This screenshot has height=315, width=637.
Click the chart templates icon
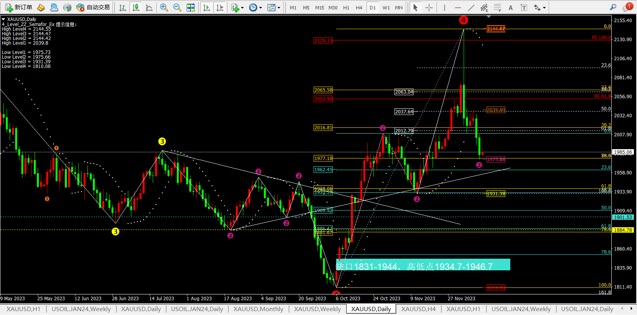pos(271,7)
